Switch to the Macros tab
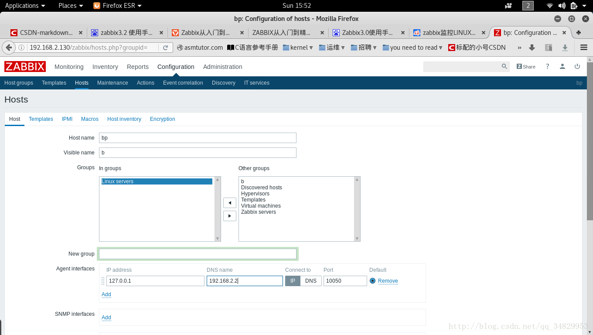Image resolution: width=593 pixels, height=335 pixels. (90, 119)
